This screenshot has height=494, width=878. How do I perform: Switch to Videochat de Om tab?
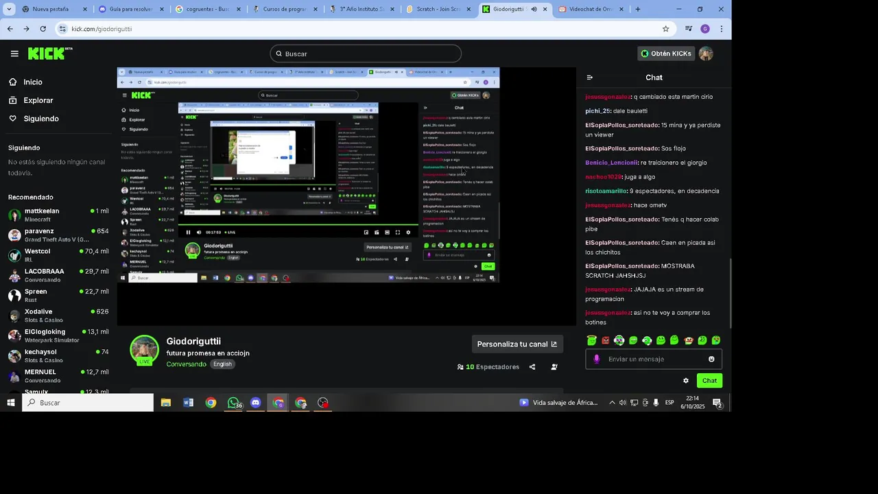[591, 10]
